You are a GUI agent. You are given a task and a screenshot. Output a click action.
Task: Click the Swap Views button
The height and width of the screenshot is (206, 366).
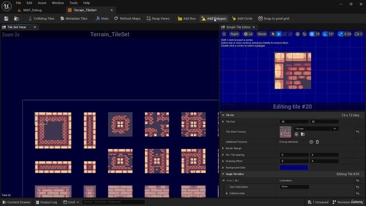coord(158,18)
